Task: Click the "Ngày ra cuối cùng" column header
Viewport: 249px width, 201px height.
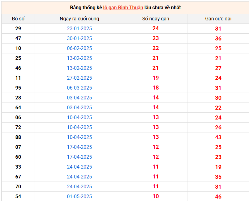Action: 79,19
